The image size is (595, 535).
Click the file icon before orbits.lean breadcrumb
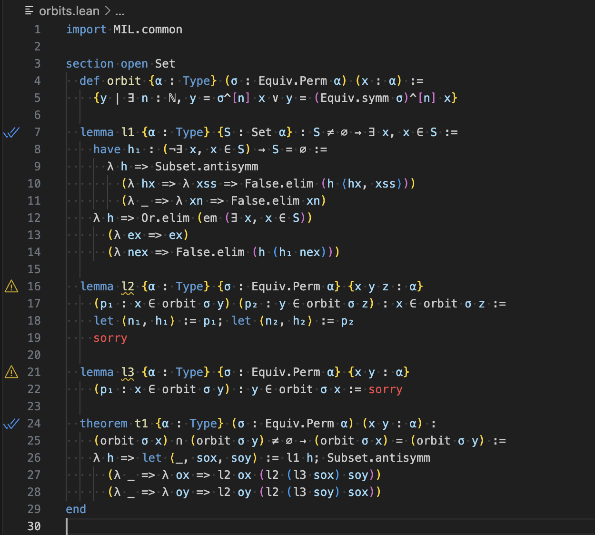(x=30, y=10)
